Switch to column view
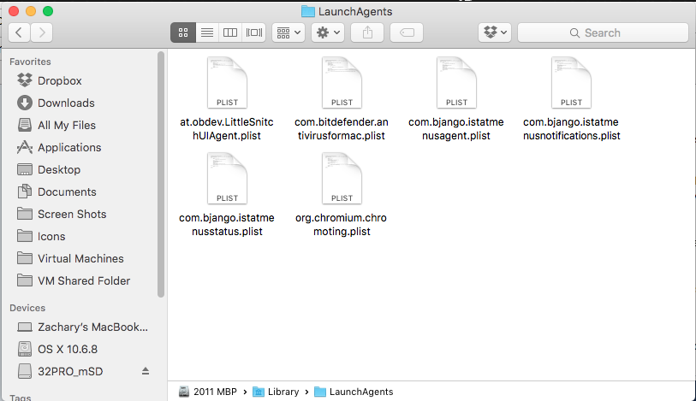Screen dimensions: 696x401 230,32
